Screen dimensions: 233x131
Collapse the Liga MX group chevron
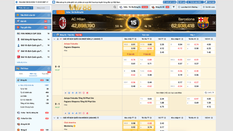click(x=54, y=118)
